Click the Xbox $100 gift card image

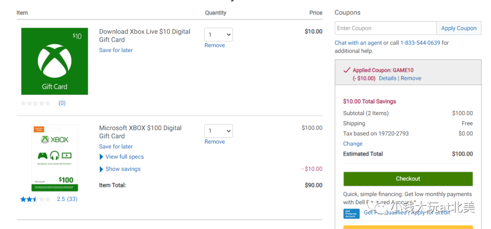click(55, 158)
